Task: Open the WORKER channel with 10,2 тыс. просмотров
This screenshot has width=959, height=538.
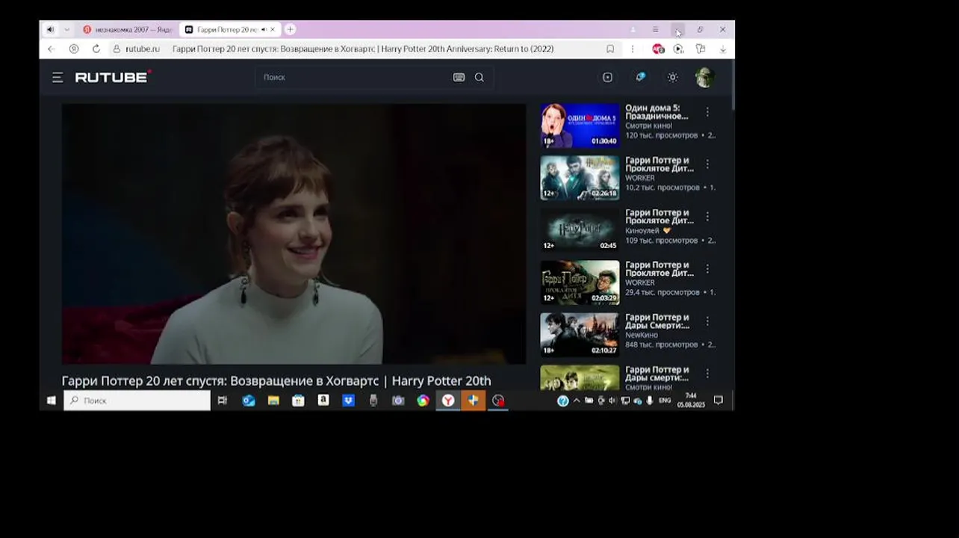Action: (639, 178)
